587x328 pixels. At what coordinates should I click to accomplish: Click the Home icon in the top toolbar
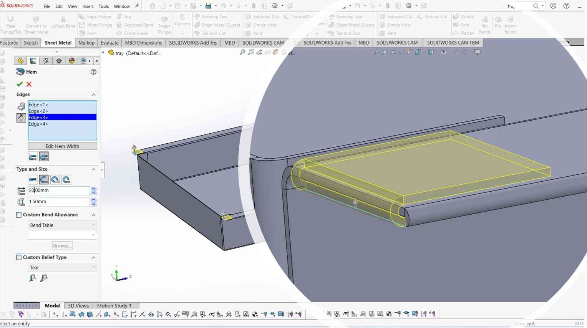[x=153, y=6]
